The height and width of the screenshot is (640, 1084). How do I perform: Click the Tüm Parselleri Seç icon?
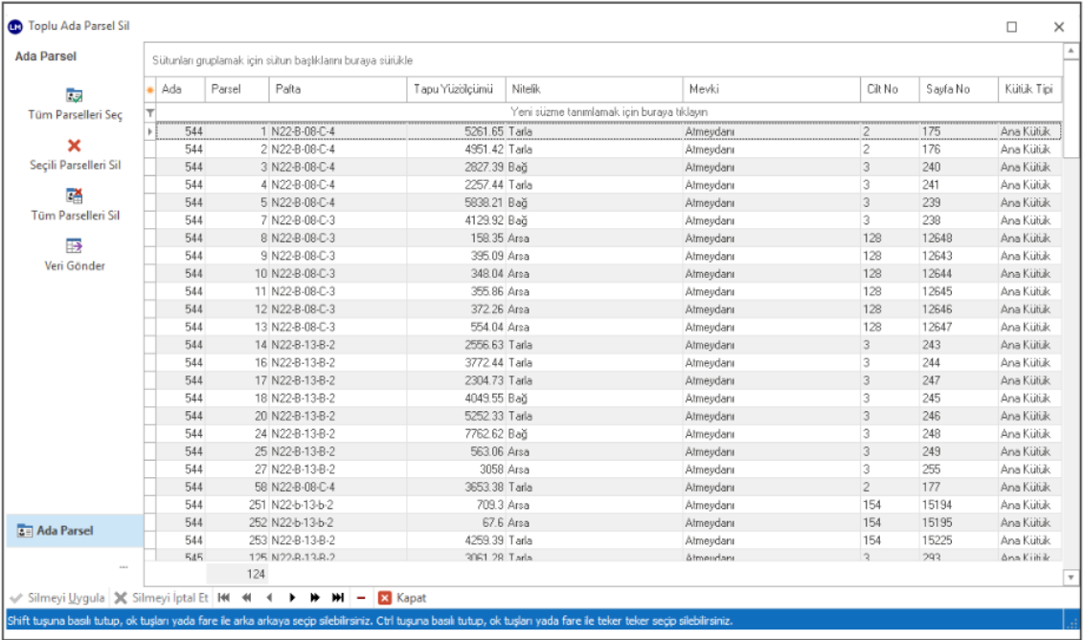[x=75, y=96]
